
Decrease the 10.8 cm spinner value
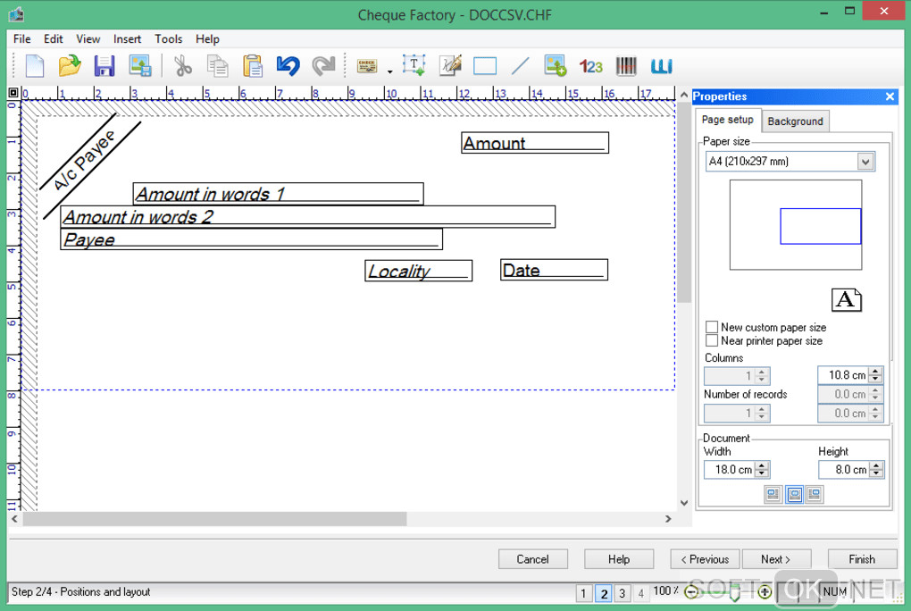pyautogui.click(x=876, y=379)
